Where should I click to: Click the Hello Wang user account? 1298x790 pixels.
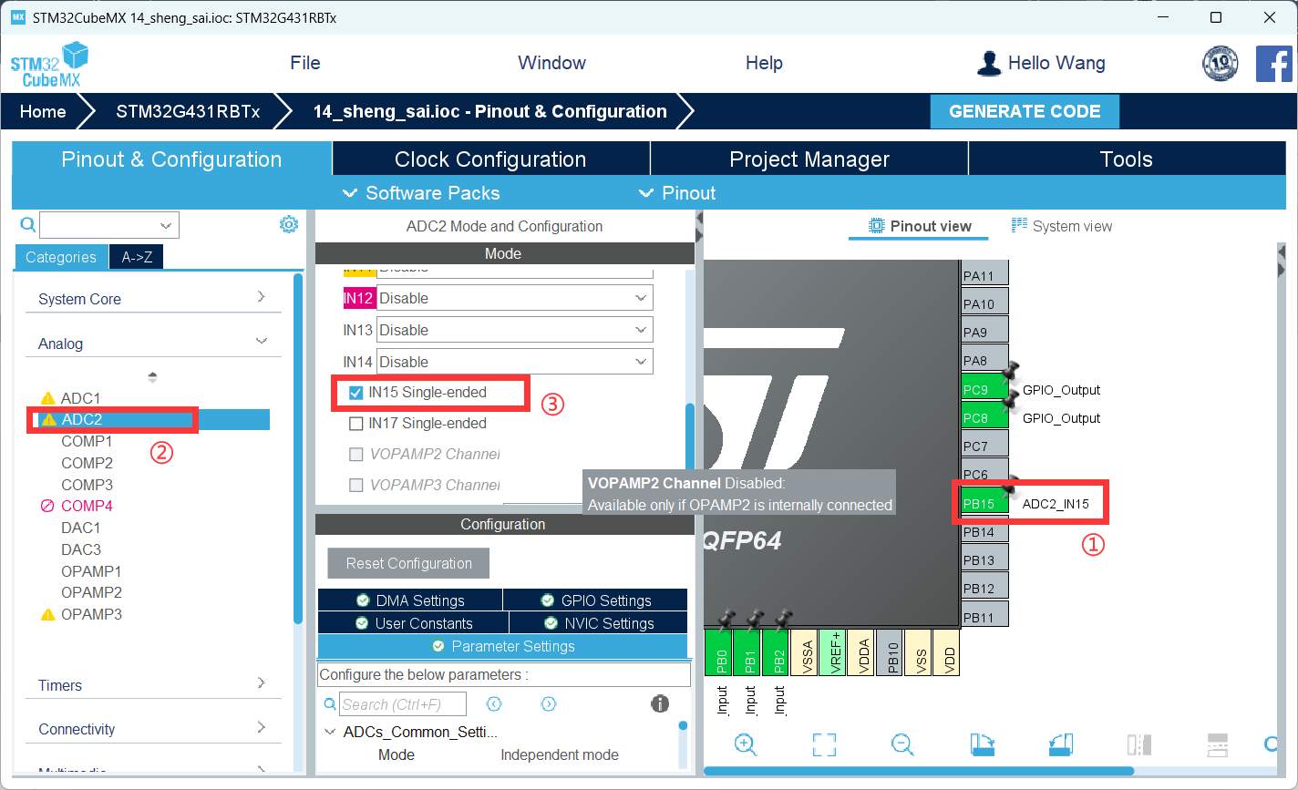1040,63
